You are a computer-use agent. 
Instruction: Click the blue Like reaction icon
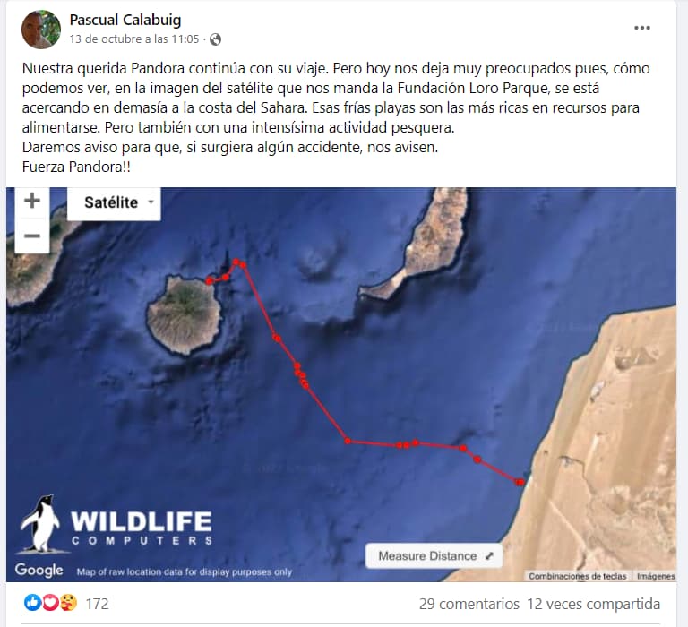(32, 603)
